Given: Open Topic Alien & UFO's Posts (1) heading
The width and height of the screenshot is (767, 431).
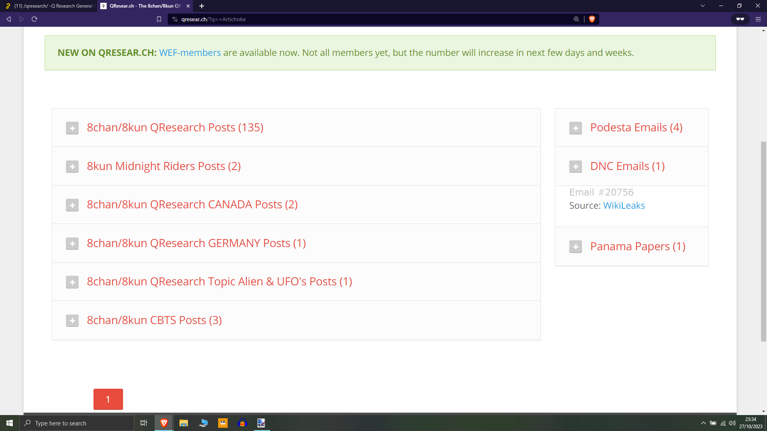Looking at the screenshot, I should [219, 281].
